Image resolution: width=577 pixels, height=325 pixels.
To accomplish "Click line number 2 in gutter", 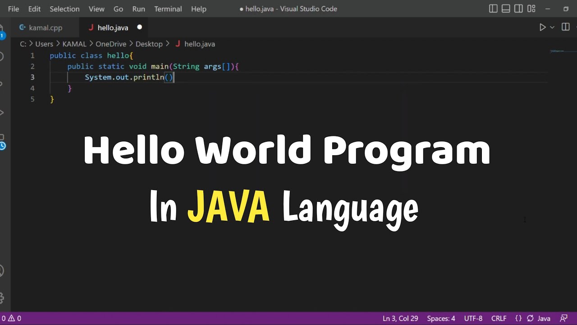I will point(32,66).
